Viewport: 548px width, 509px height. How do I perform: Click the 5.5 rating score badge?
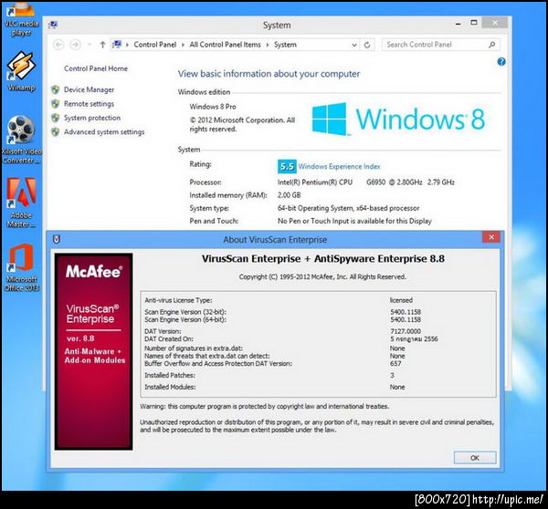(287, 167)
